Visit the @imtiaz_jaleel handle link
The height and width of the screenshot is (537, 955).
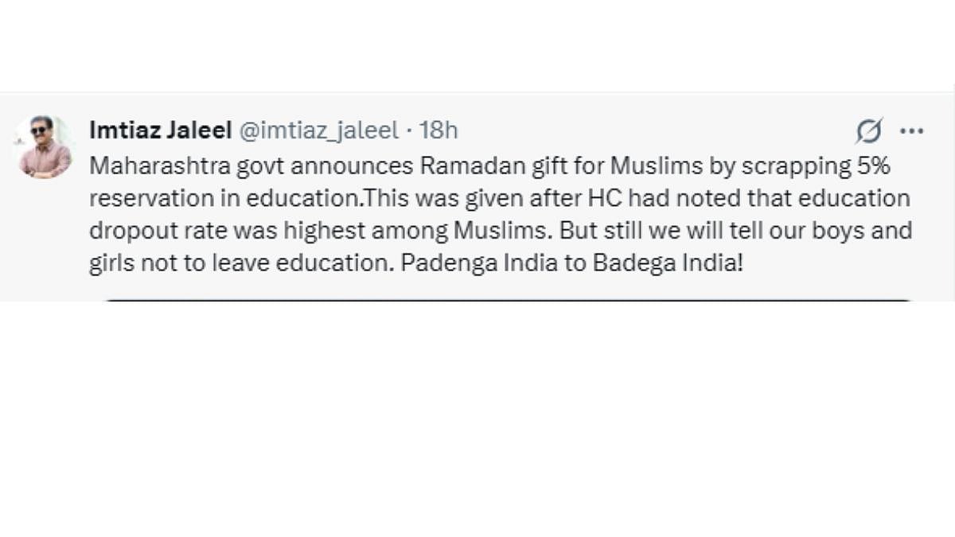[318, 130]
